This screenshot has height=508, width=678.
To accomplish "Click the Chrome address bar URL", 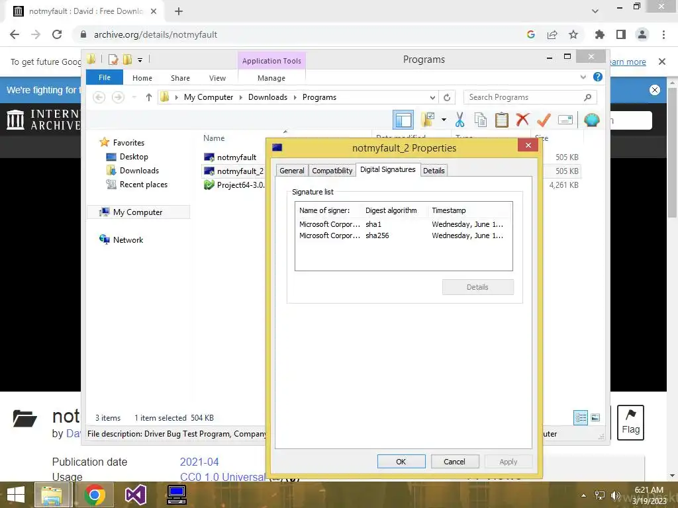I will (x=156, y=34).
